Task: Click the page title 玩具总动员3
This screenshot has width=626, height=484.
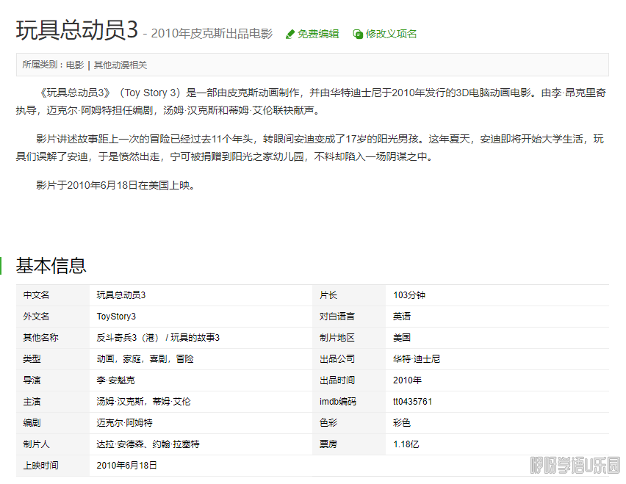Action: (x=77, y=30)
